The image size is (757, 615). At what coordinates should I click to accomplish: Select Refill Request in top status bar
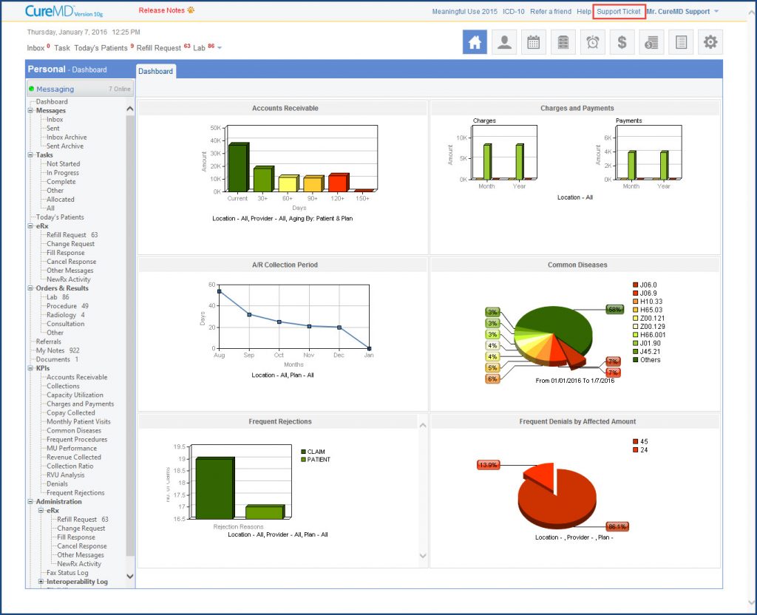pyautogui.click(x=158, y=48)
